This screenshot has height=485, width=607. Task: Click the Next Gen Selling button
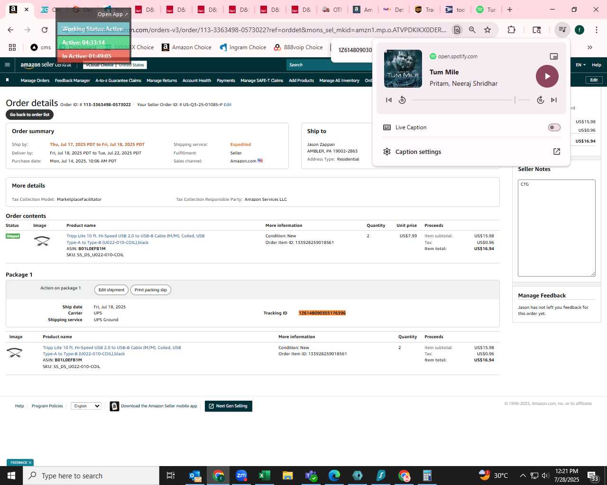tap(229, 406)
